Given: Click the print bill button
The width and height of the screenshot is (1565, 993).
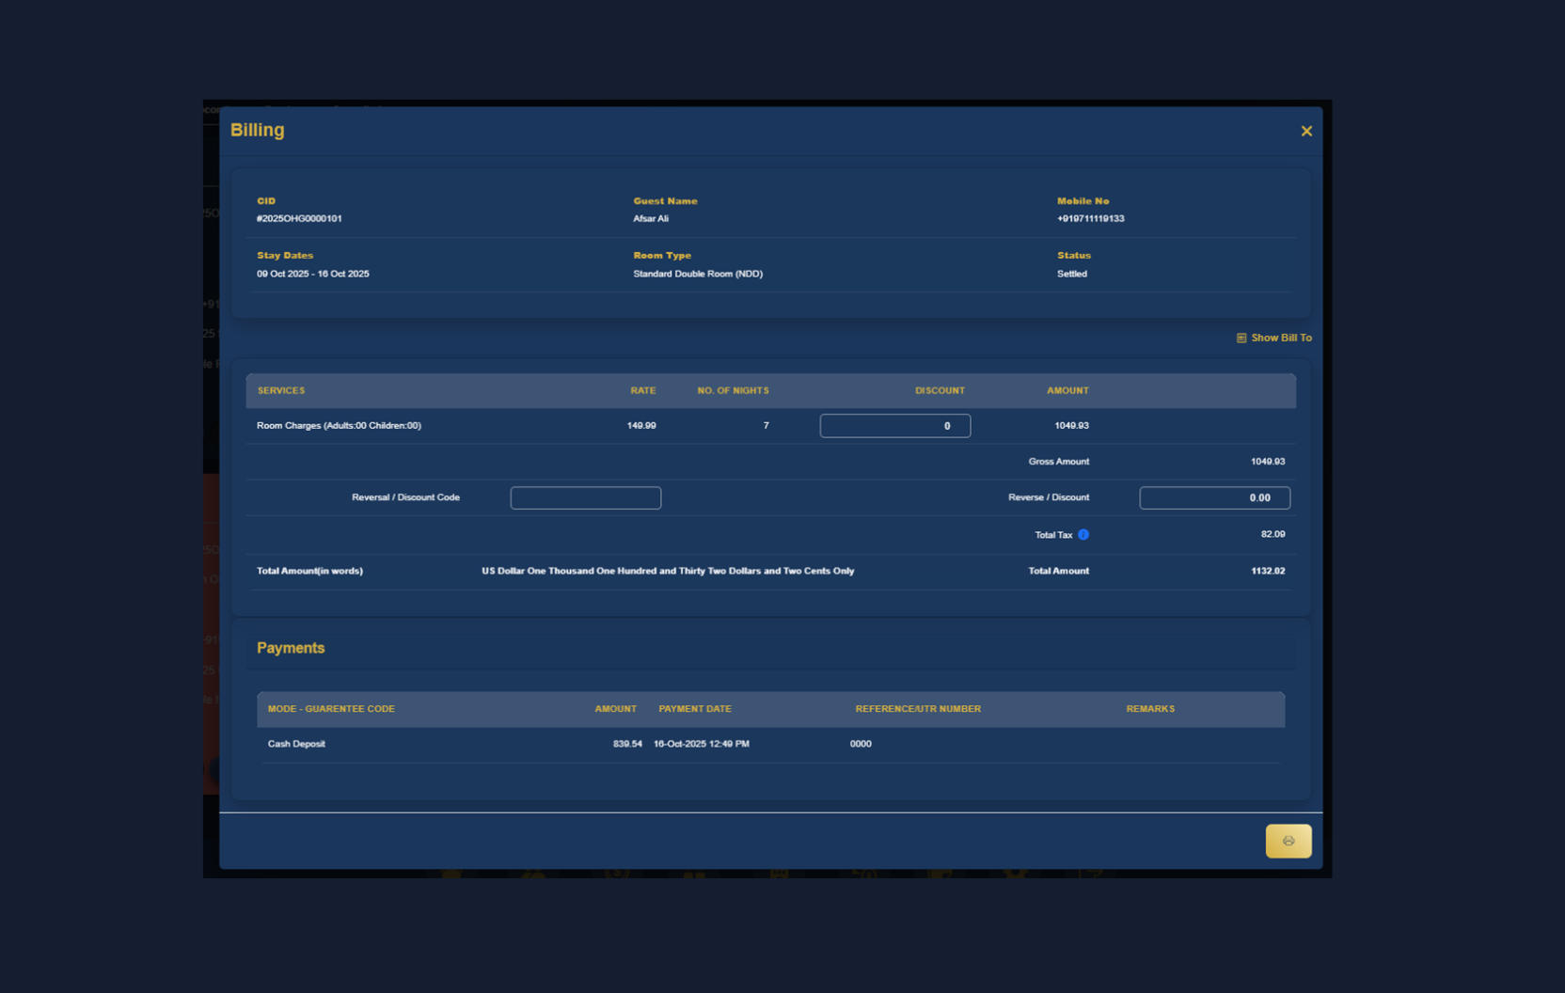Looking at the screenshot, I should pos(1288,841).
